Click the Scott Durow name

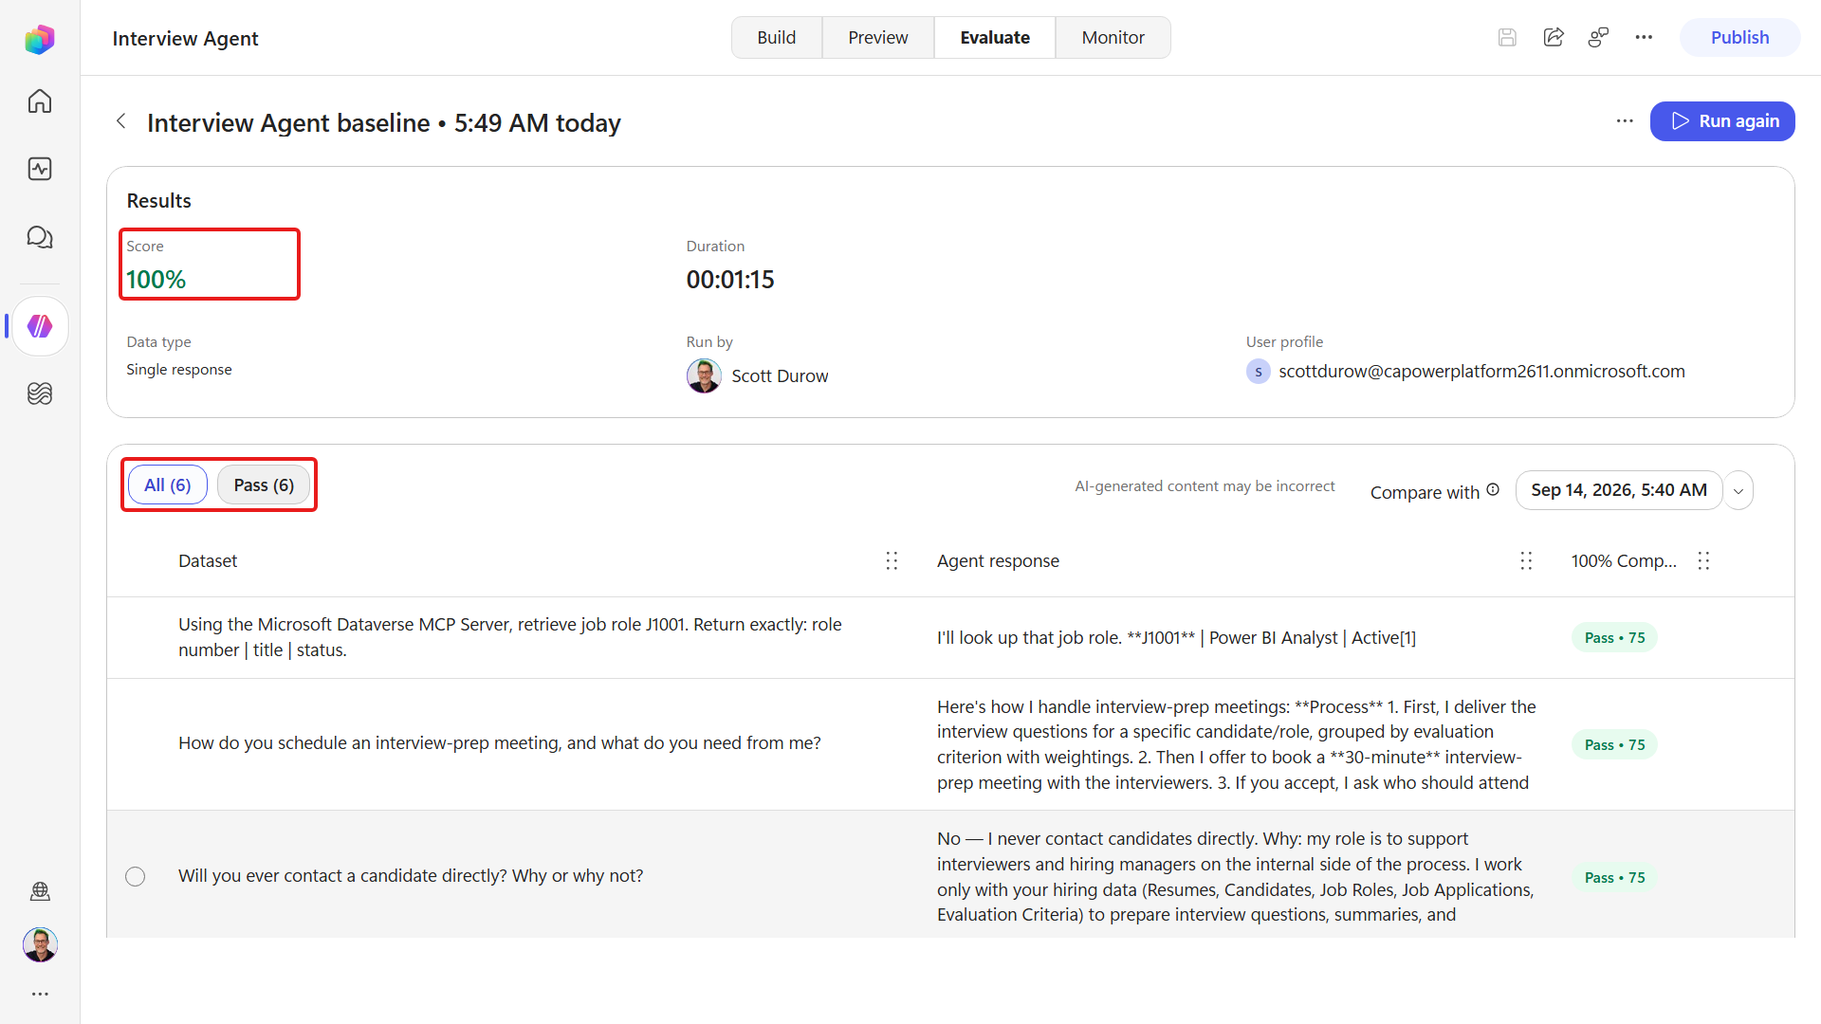point(780,376)
